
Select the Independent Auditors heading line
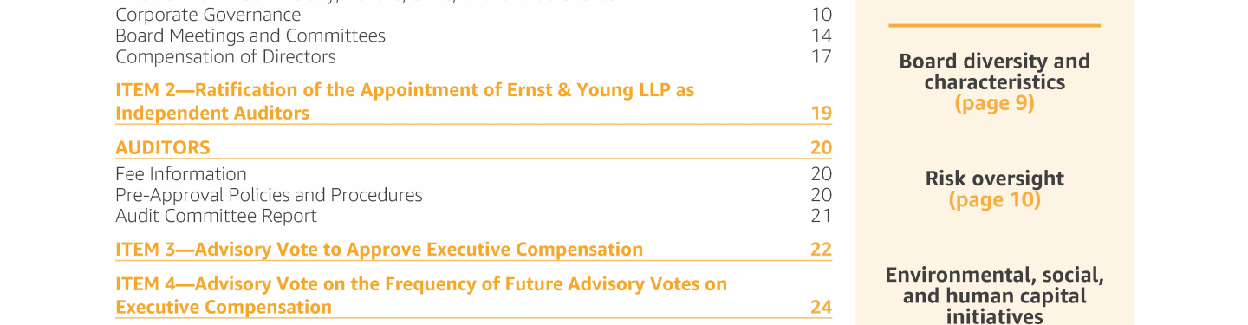pos(212,113)
